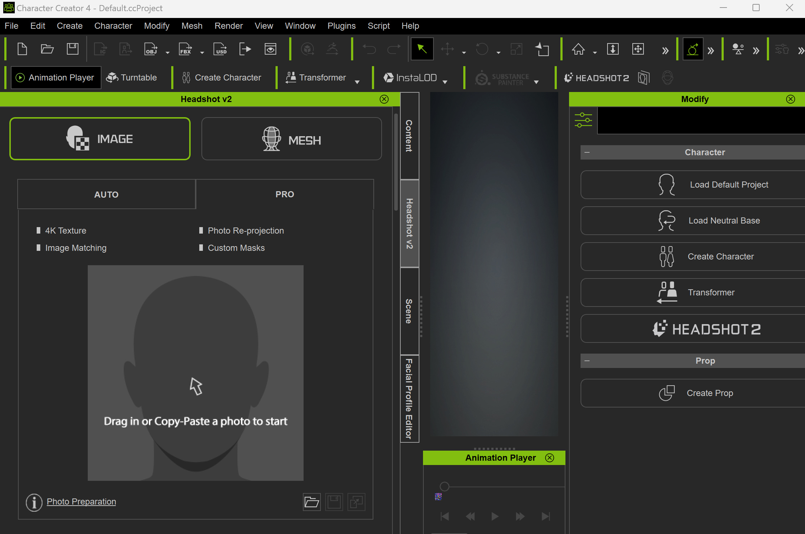Click the photo drop area placeholder

196,373
